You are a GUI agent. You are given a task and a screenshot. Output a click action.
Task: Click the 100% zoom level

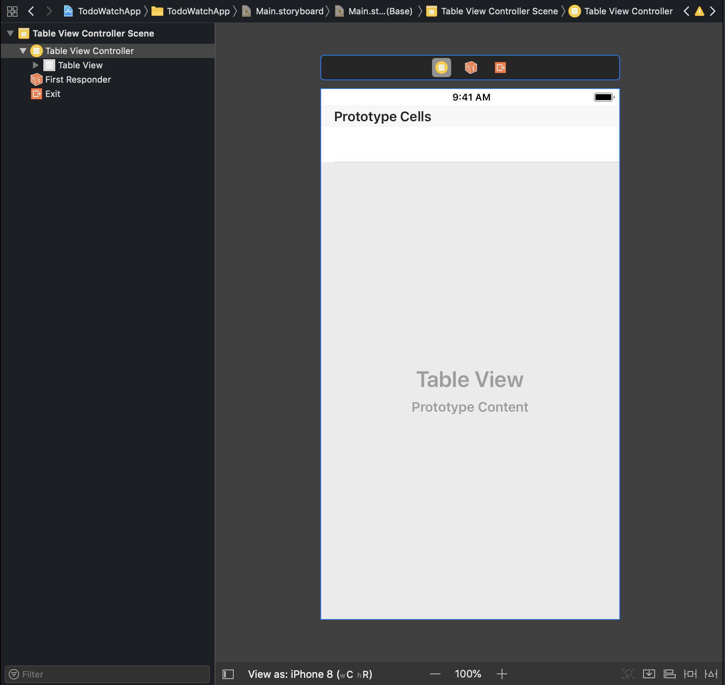(x=468, y=674)
